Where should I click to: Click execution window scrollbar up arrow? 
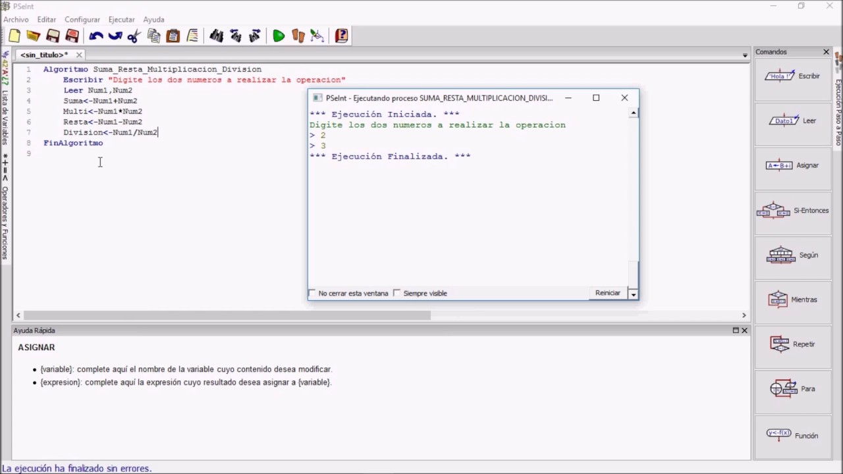click(634, 113)
